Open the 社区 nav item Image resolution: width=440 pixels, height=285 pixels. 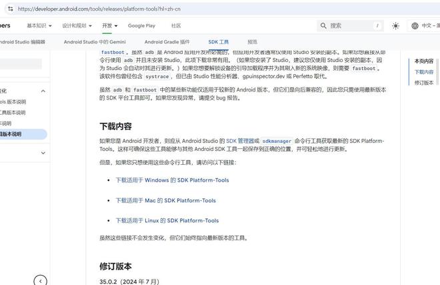point(176,25)
